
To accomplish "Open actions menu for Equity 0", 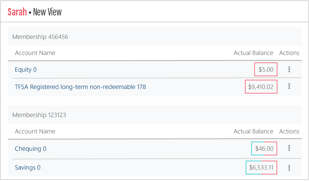I will coord(289,69).
